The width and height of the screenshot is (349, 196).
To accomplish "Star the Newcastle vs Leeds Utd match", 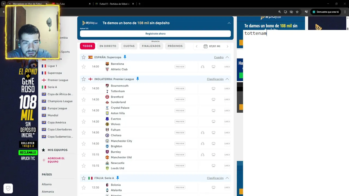I will click(x=84, y=166).
